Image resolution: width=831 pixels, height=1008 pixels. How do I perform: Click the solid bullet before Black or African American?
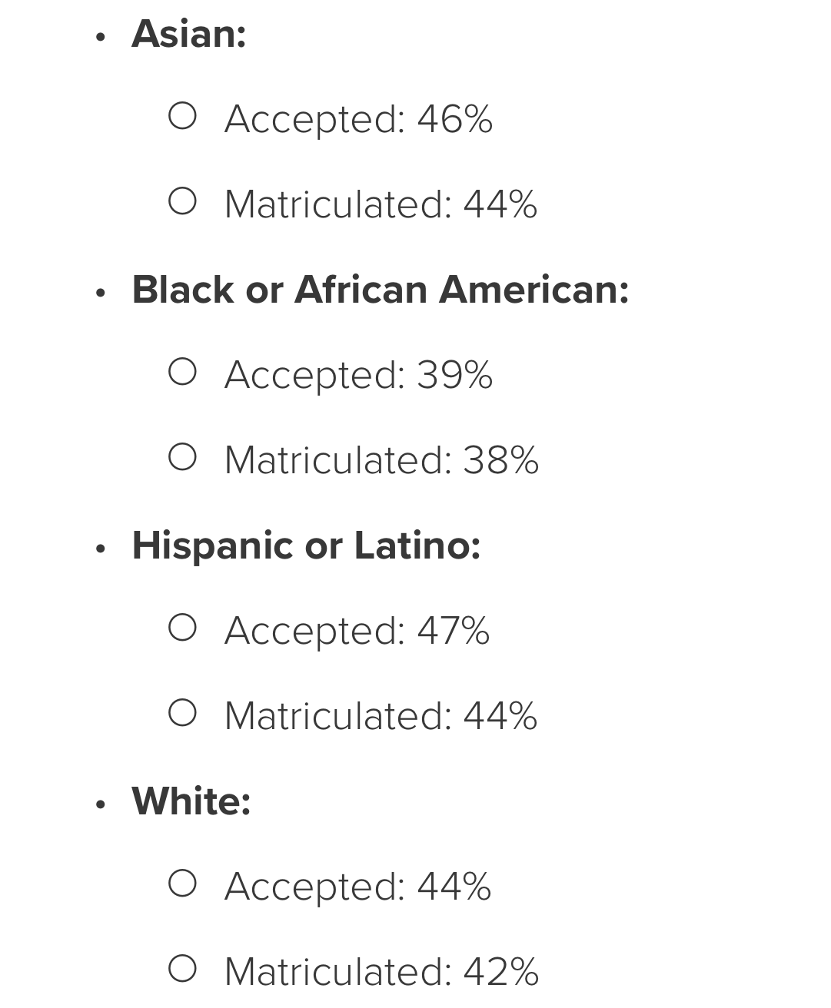[100, 293]
